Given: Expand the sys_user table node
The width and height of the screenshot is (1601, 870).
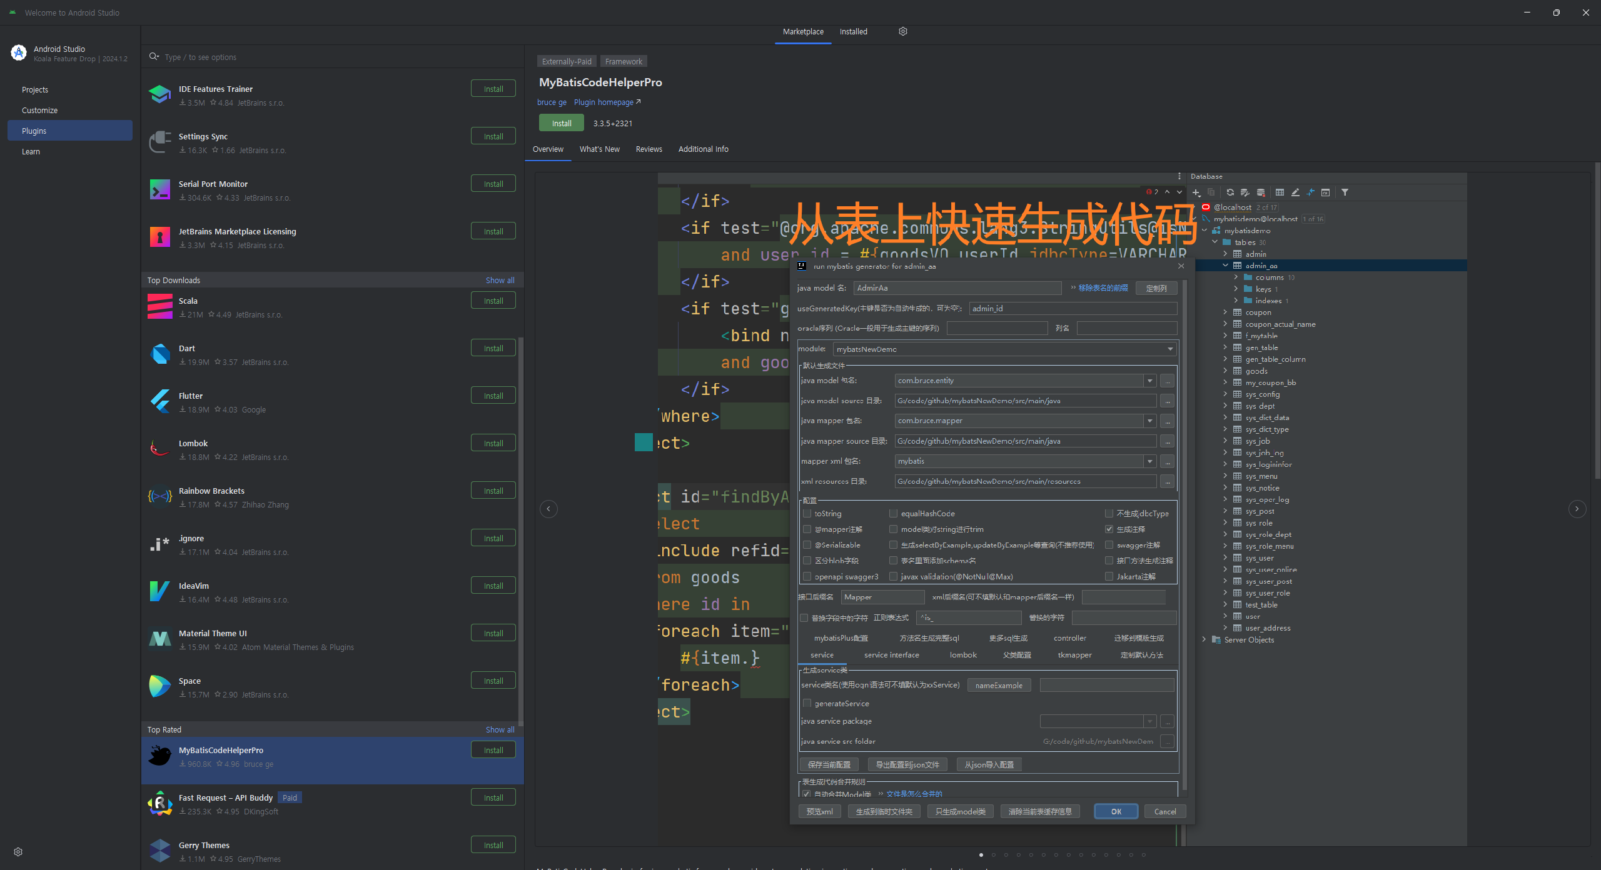Looking at the screenshot, I should tap(1225, 557).
